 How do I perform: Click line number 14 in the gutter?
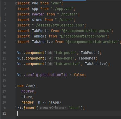tap(4, 75)
